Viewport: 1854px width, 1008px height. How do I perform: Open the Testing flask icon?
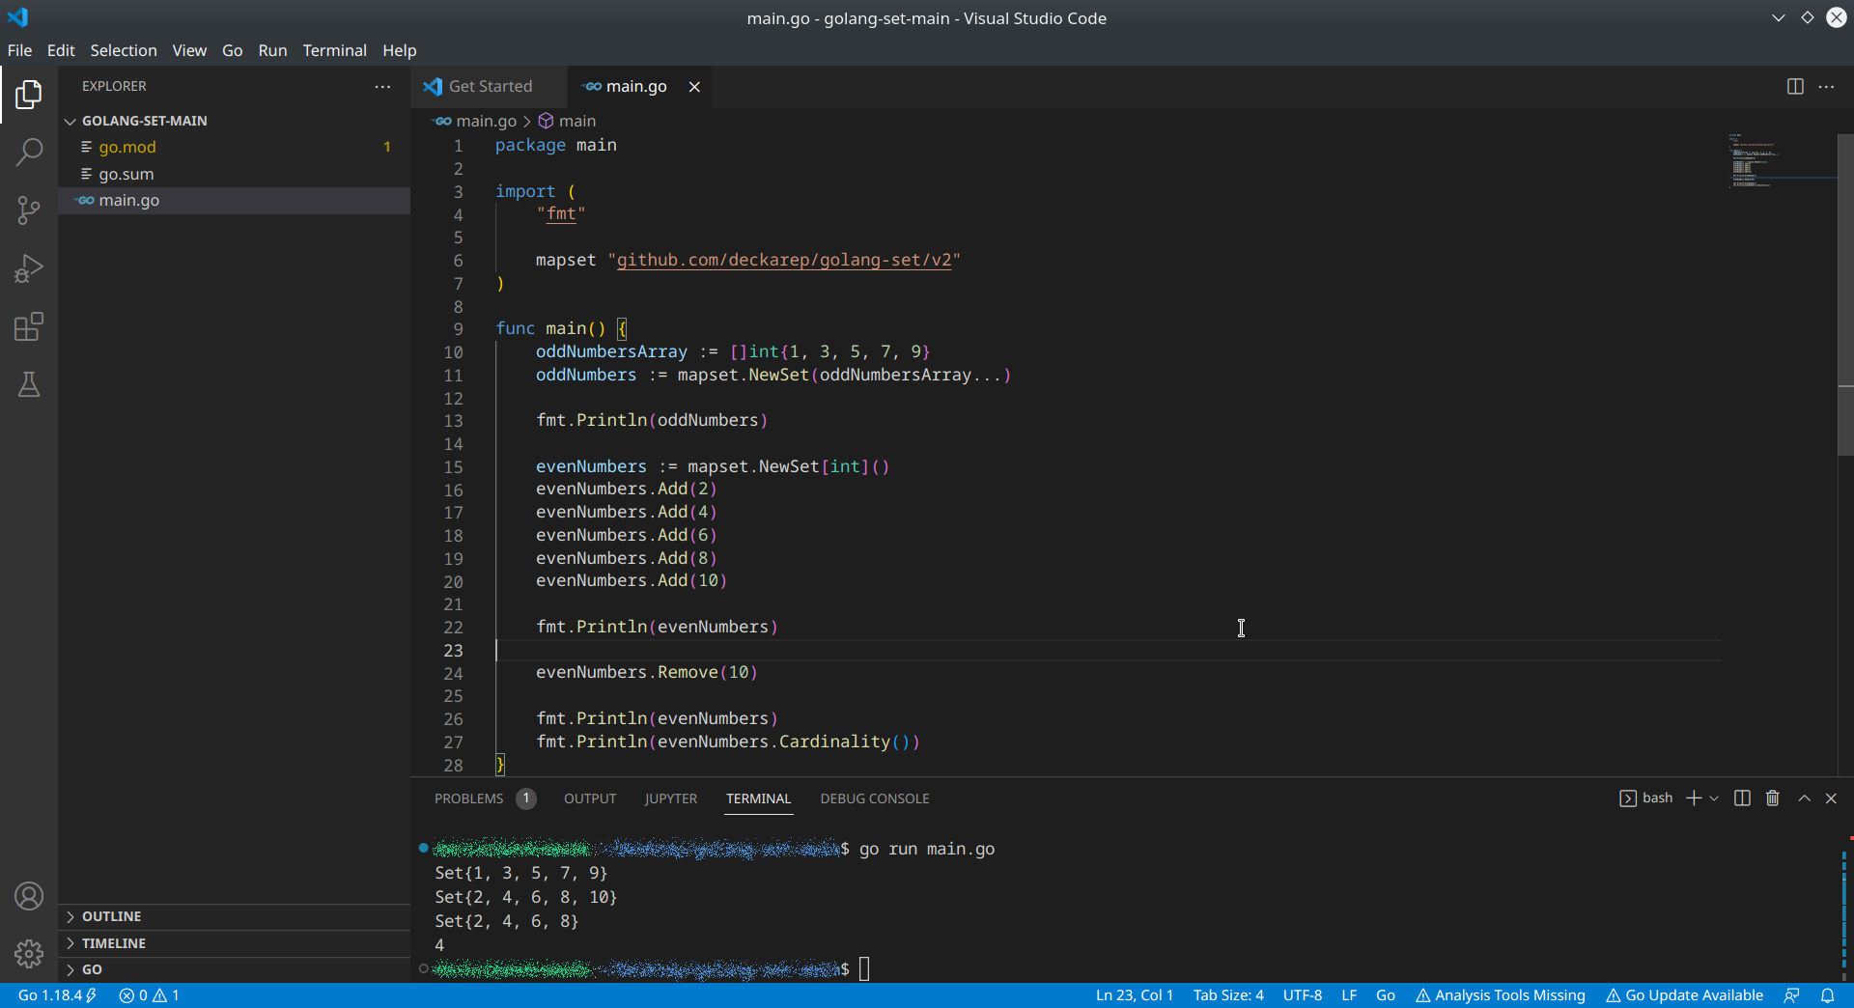pos(29,384)
